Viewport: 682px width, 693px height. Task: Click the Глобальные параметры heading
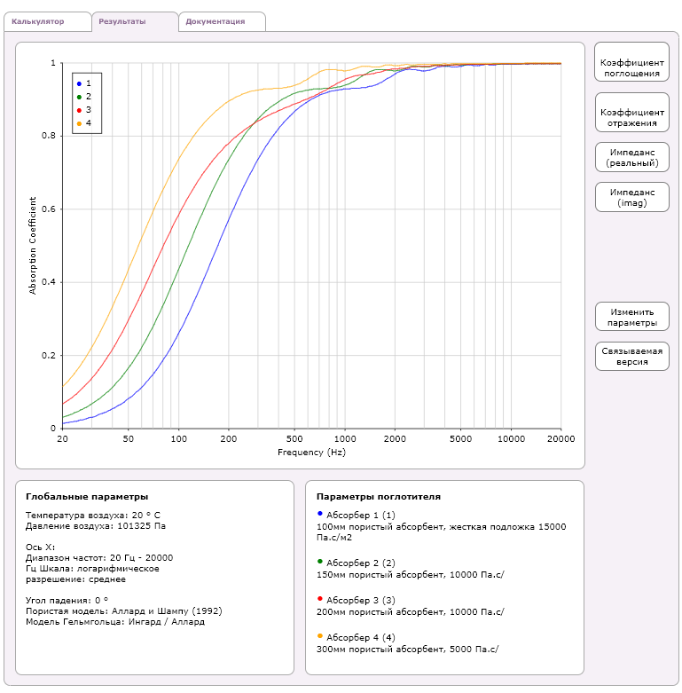tap(87, 497)
